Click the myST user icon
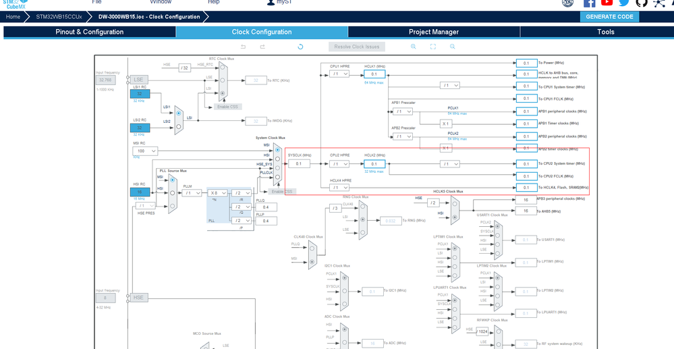This screenshot has height=349, width=674. 271,2
